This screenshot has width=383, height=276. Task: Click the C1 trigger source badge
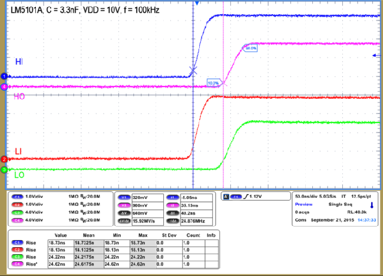[x=236, y=197]
